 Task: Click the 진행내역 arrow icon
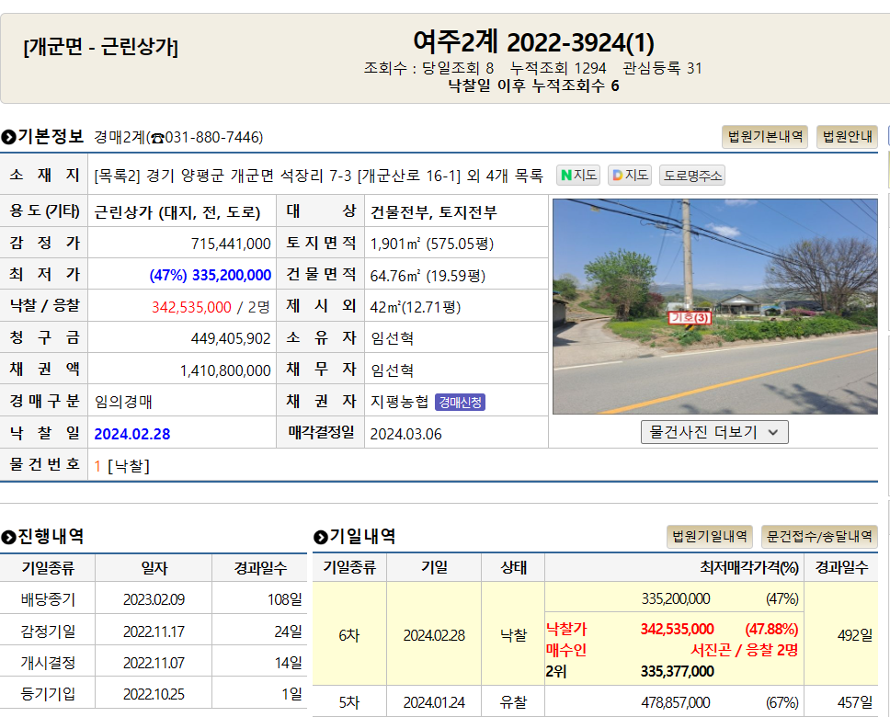(8, 537)
